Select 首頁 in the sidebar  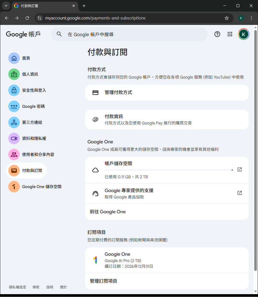14,58
